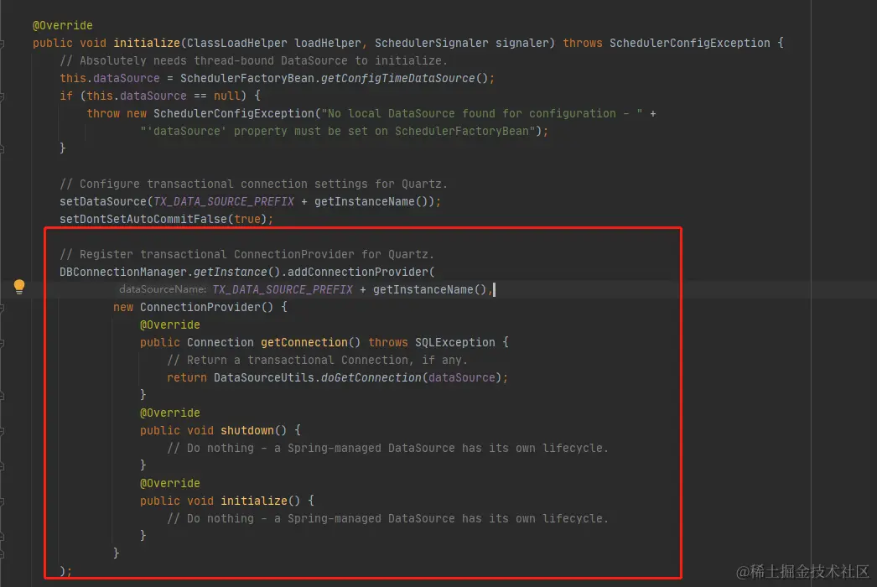Click the 'loadHelper' parameter name

tap(328, 43)
